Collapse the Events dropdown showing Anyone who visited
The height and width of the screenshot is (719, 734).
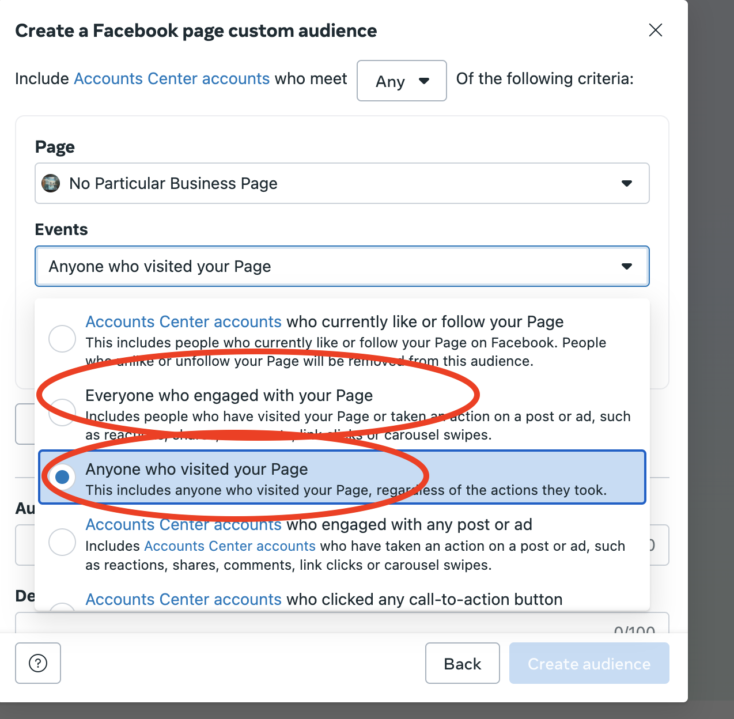tap(626, 266)
